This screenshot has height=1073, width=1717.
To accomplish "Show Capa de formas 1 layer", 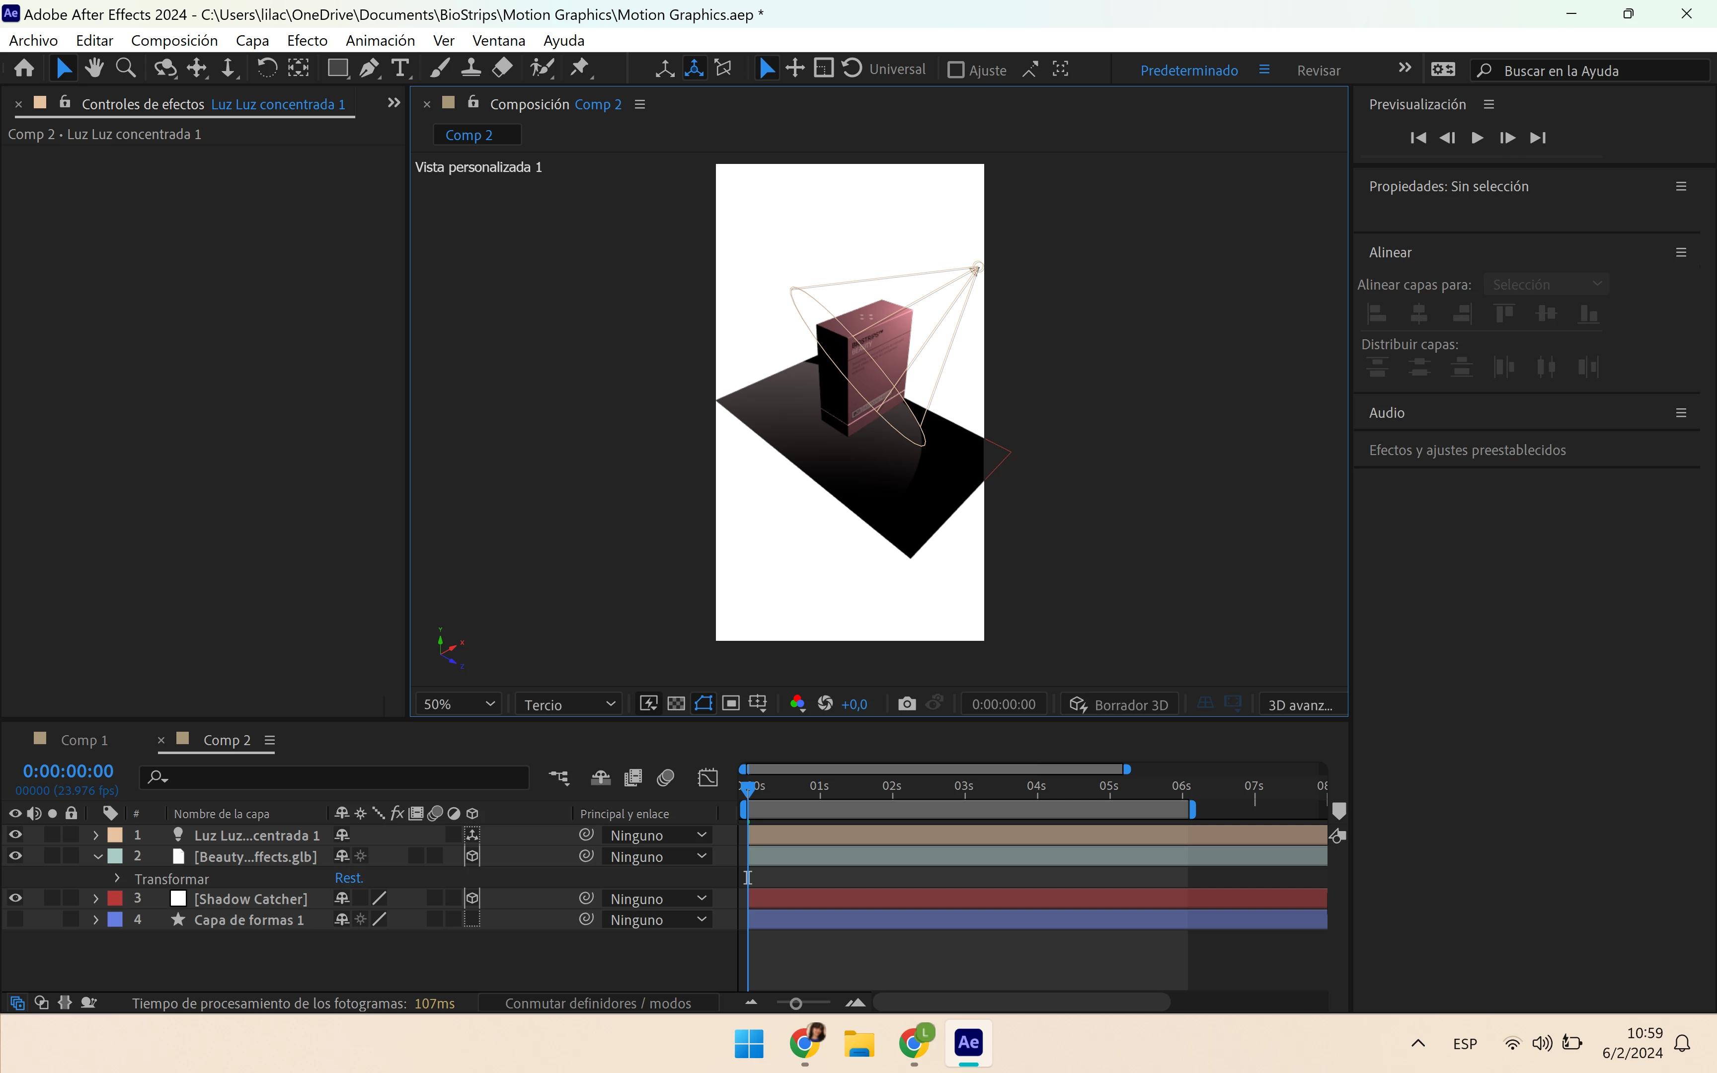I will (x=15, y=920).
